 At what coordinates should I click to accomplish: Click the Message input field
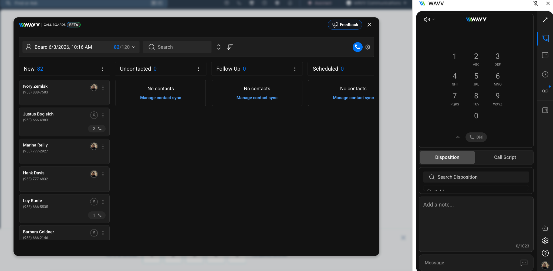[470, 263]
